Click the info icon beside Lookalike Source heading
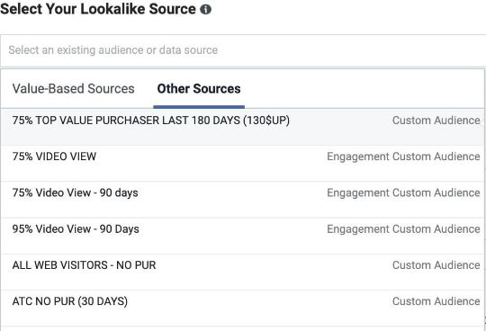The image size is (486, 331). (x=205, y=9)
